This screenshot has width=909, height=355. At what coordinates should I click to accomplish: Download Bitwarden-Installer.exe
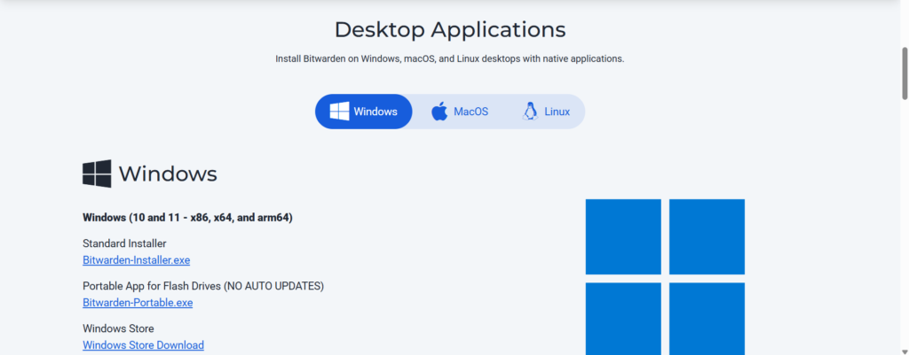coord(136,260)
